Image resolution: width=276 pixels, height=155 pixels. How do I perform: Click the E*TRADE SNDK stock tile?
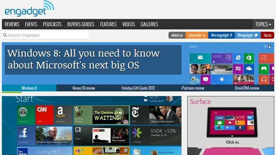(x=156, y=135)
